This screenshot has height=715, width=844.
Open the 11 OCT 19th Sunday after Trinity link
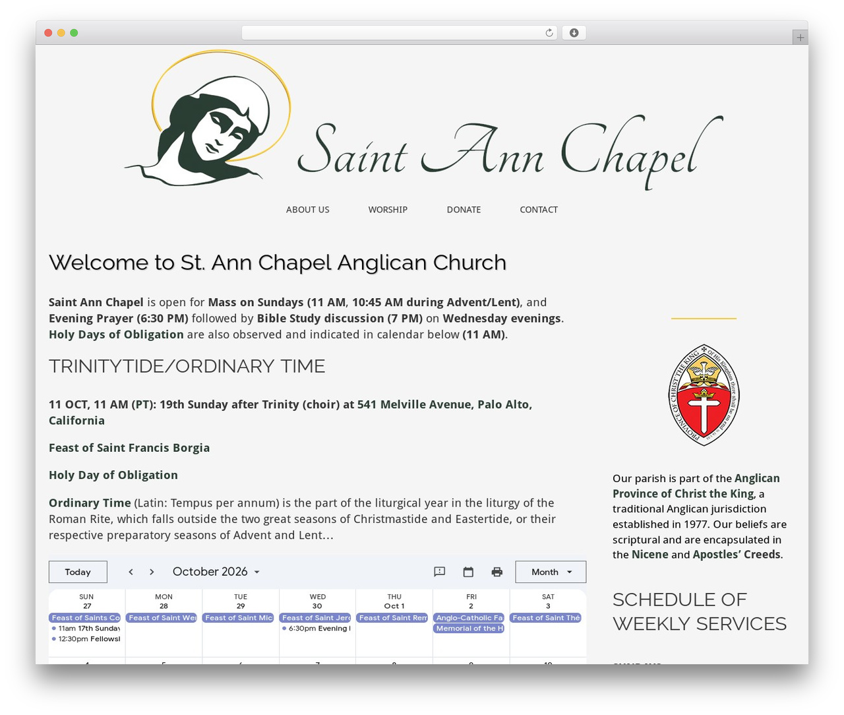tap(290, 412)
